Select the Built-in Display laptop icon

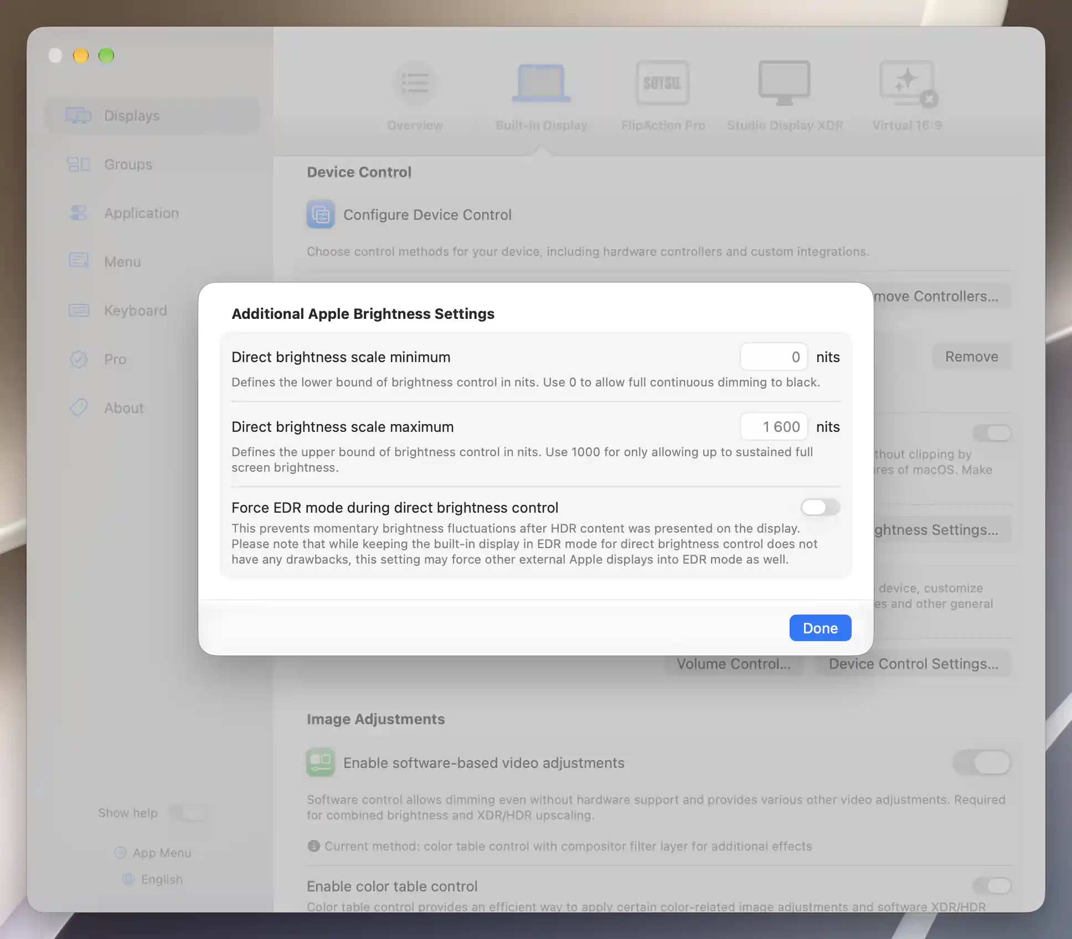coord(541,83)
